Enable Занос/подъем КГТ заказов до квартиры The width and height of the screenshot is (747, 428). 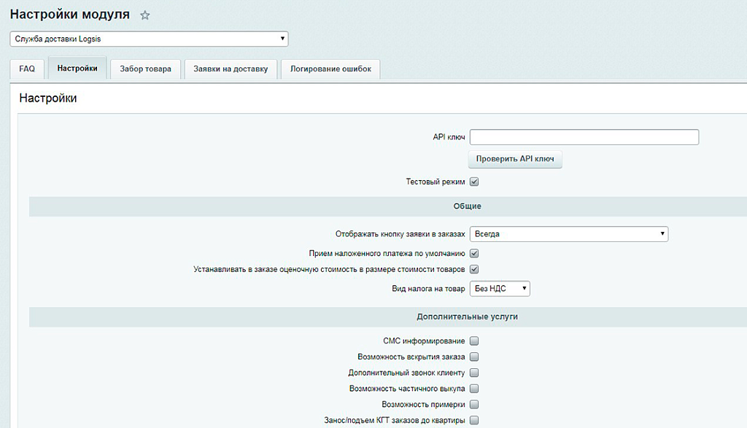click(x=473, y=420)
